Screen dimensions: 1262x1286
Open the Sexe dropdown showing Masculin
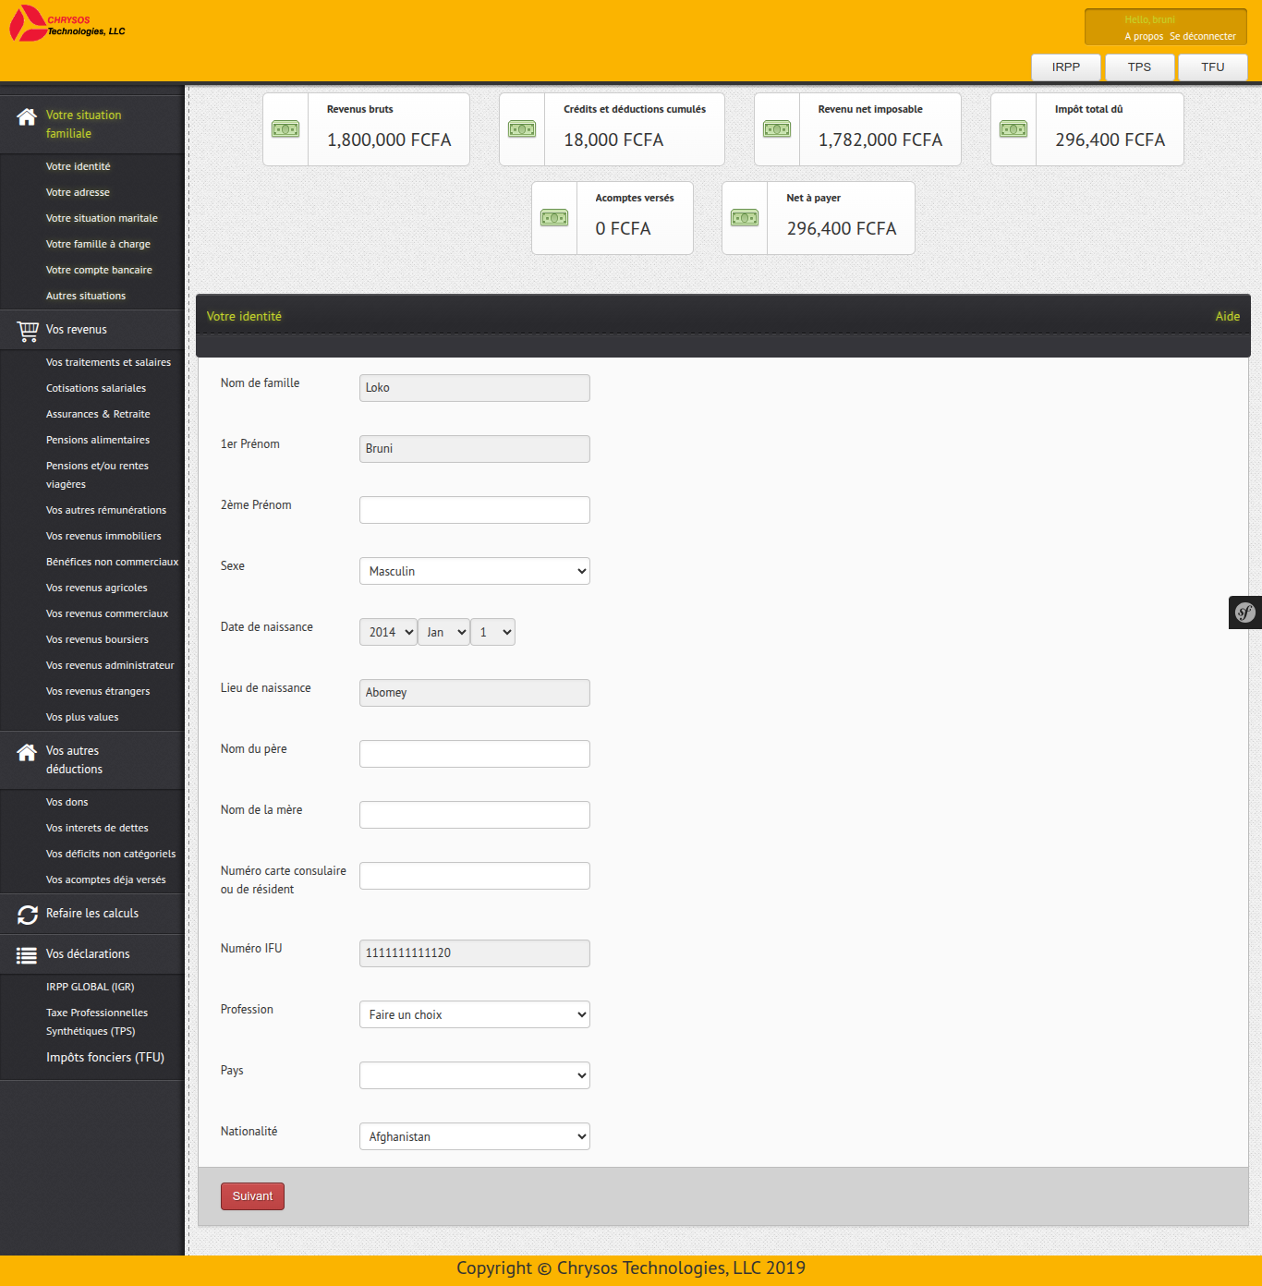(475, 571)
